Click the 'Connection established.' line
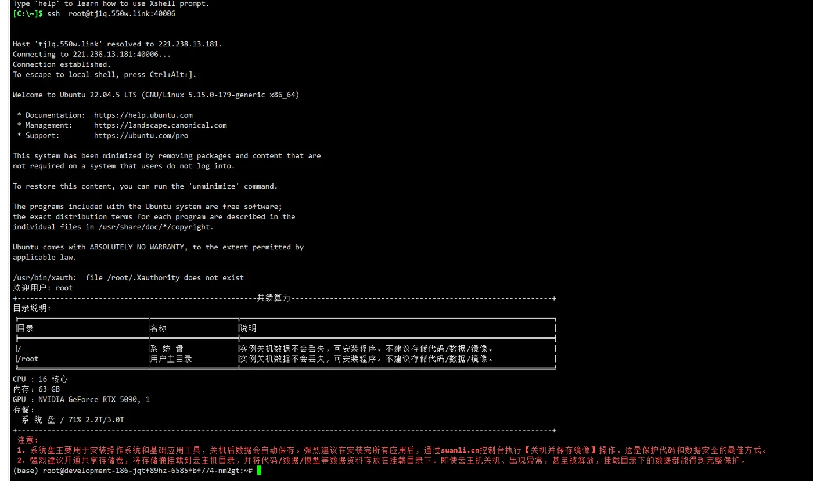813x481 pixels. 62,64
